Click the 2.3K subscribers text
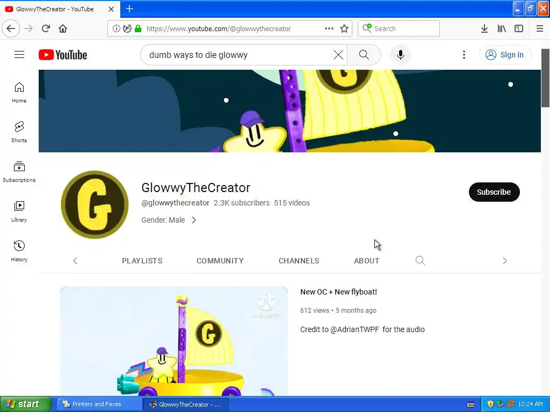The image size is (550, 412). (x=242, y=203)
